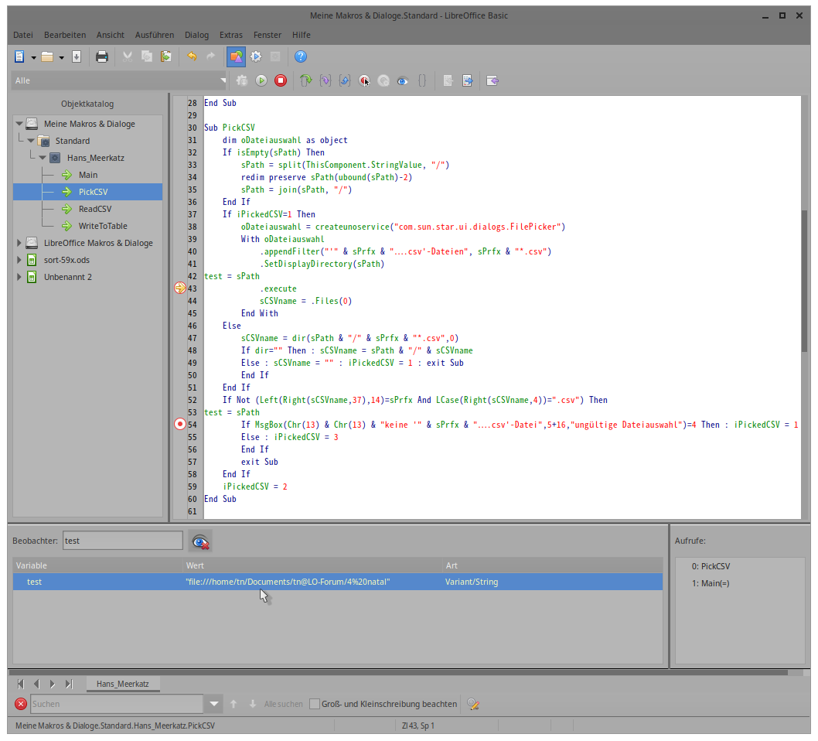Click the Wert column header
Viewport: 818px width, 741px height.
pyautogui.click(x=312, y=565)
